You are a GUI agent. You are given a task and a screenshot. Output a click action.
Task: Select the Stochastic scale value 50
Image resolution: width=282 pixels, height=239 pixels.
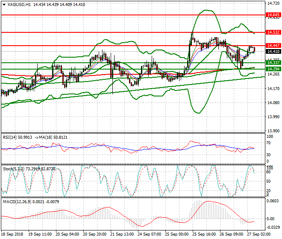pos(268,181)
